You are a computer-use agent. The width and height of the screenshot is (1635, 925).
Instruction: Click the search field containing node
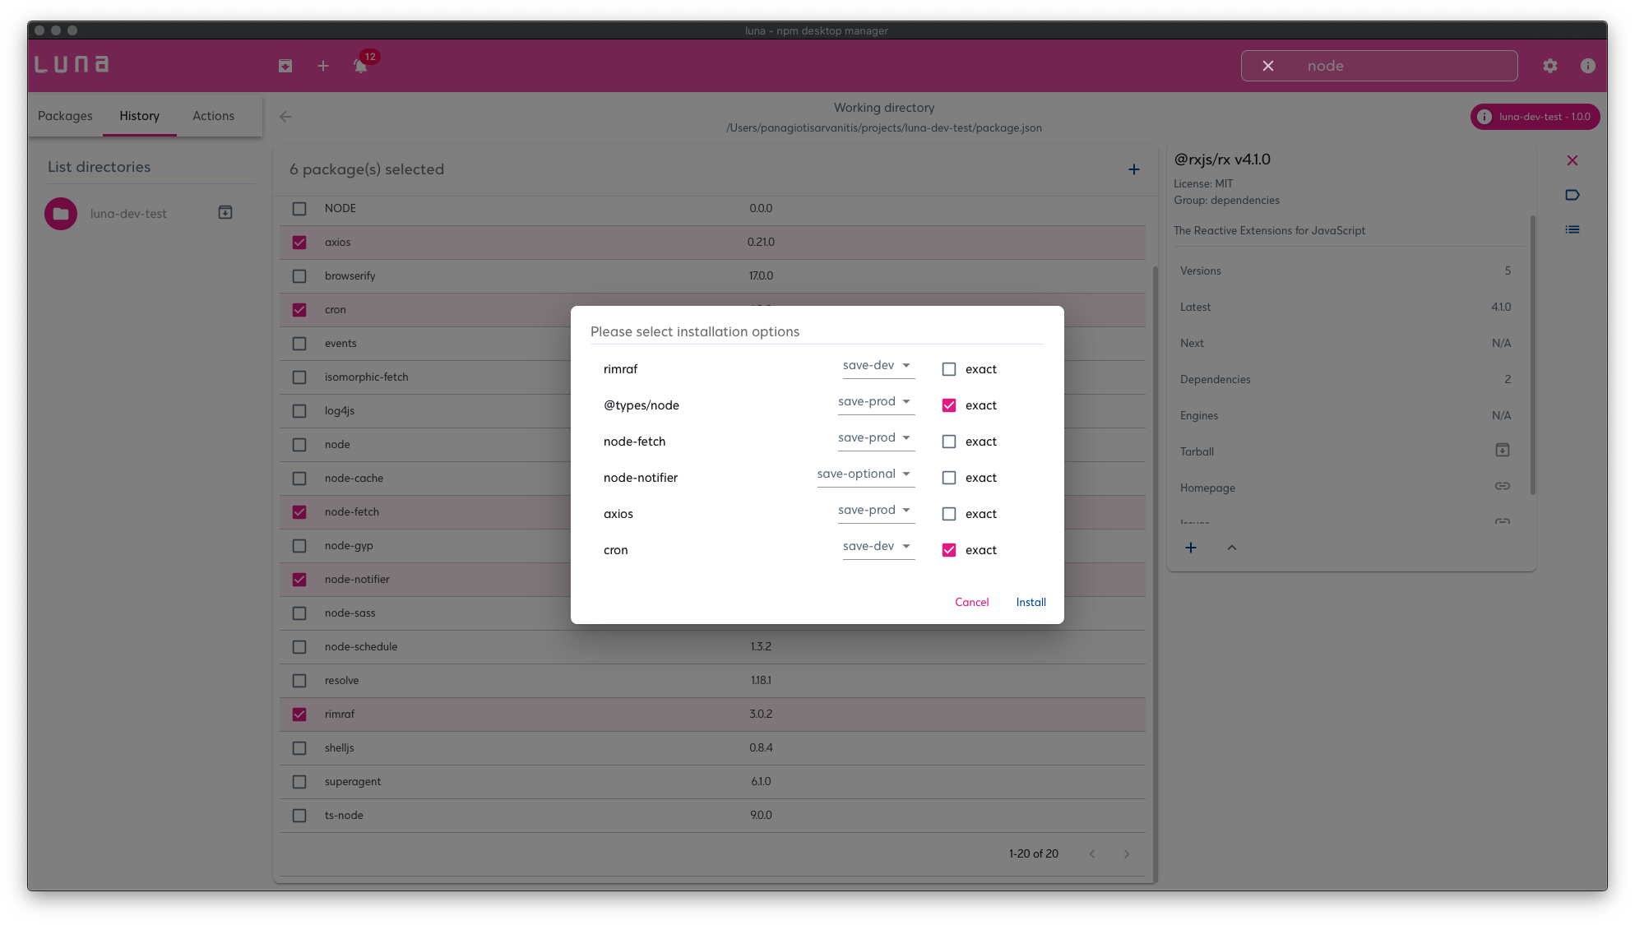coord(1398,66)
